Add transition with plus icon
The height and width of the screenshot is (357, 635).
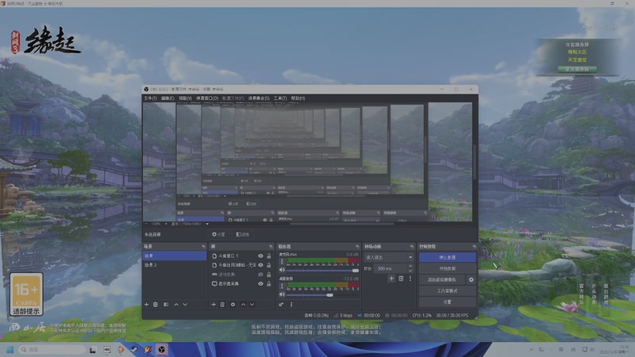point(391,278)
